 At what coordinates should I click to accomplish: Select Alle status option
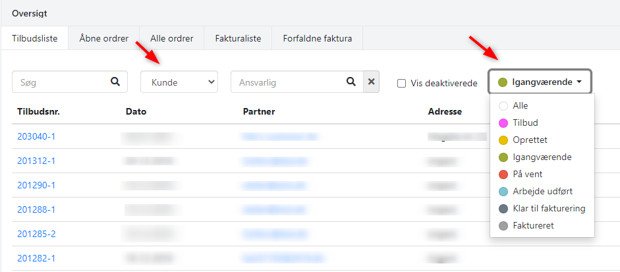[520, 105]
